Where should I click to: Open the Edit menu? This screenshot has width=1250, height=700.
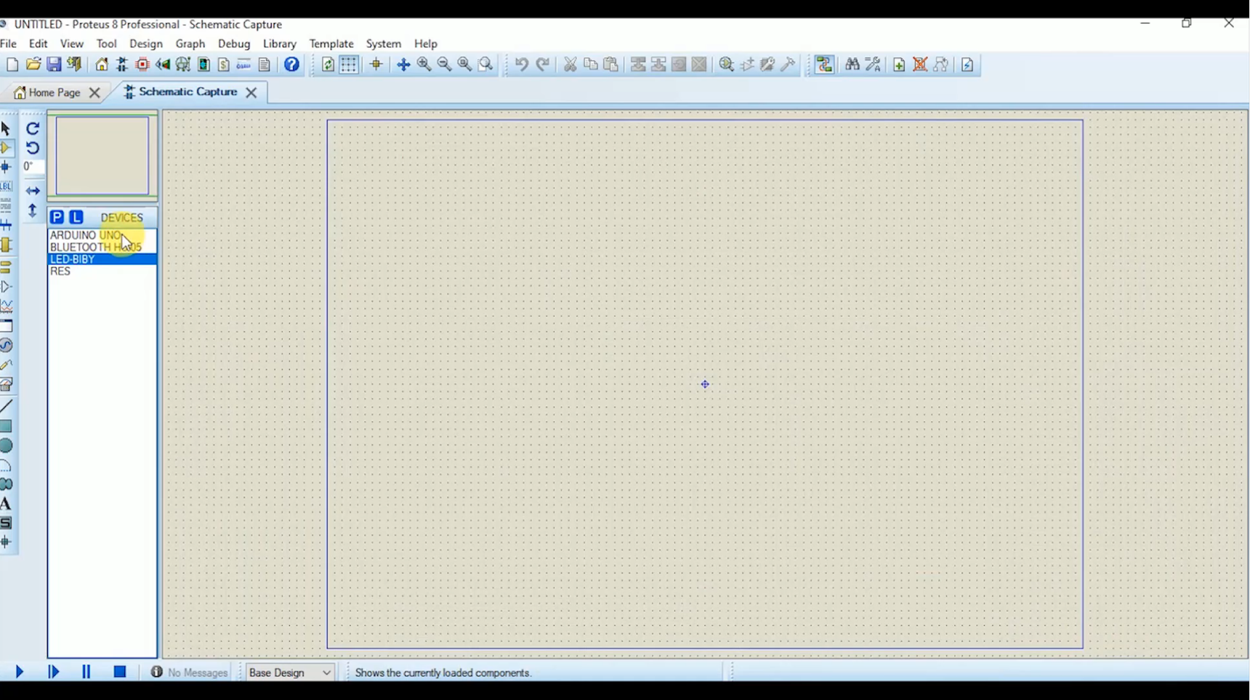[x=39, y=44]
